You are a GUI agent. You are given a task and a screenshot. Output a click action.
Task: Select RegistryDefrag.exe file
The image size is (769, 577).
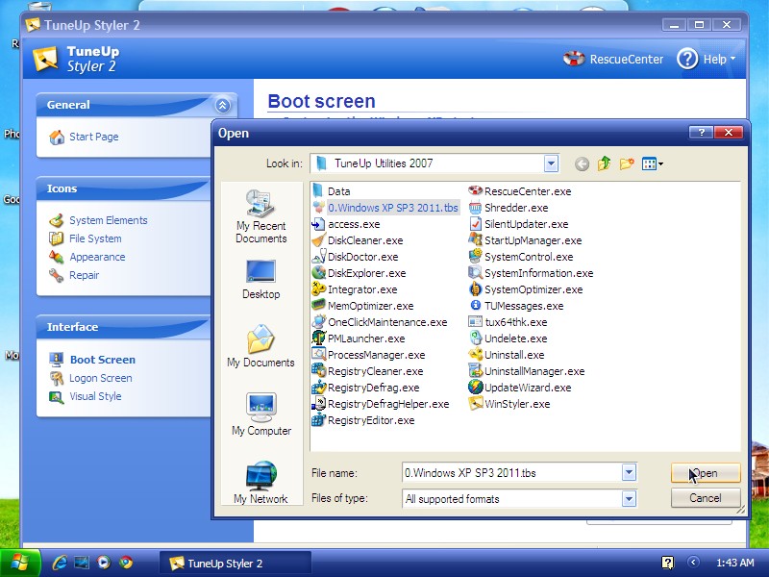[x=366, y=388]
